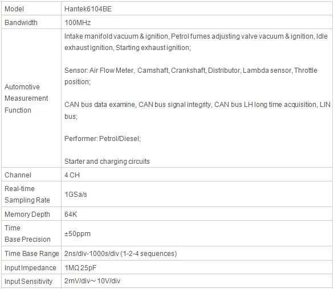This screenshot has height=289, width=334.
Task: Click the Real-time Sampling Rate label
Action: pyautogui.click(x=27, y=194)
